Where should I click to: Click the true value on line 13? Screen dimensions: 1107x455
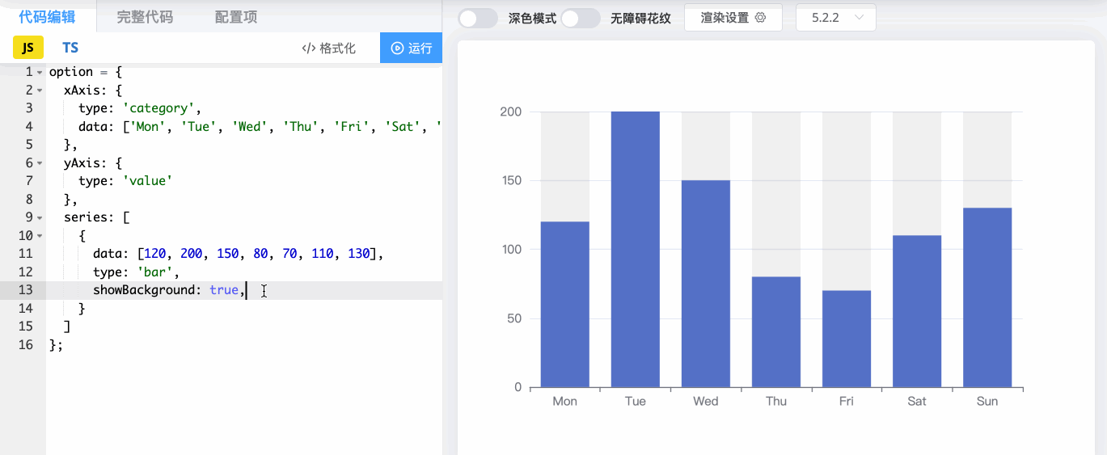pyautogui.click(x=223, y=290)
